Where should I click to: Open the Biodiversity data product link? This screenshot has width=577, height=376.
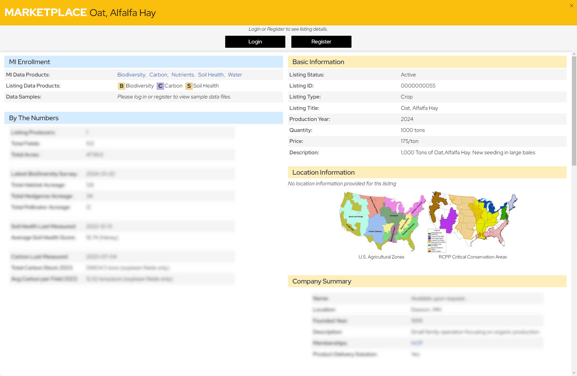click(131, 75)
